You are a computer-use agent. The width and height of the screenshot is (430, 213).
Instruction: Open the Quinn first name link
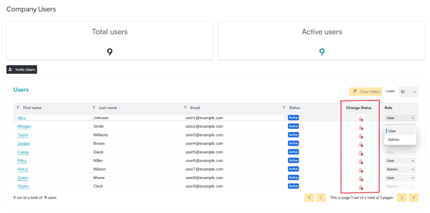point(23,177)
